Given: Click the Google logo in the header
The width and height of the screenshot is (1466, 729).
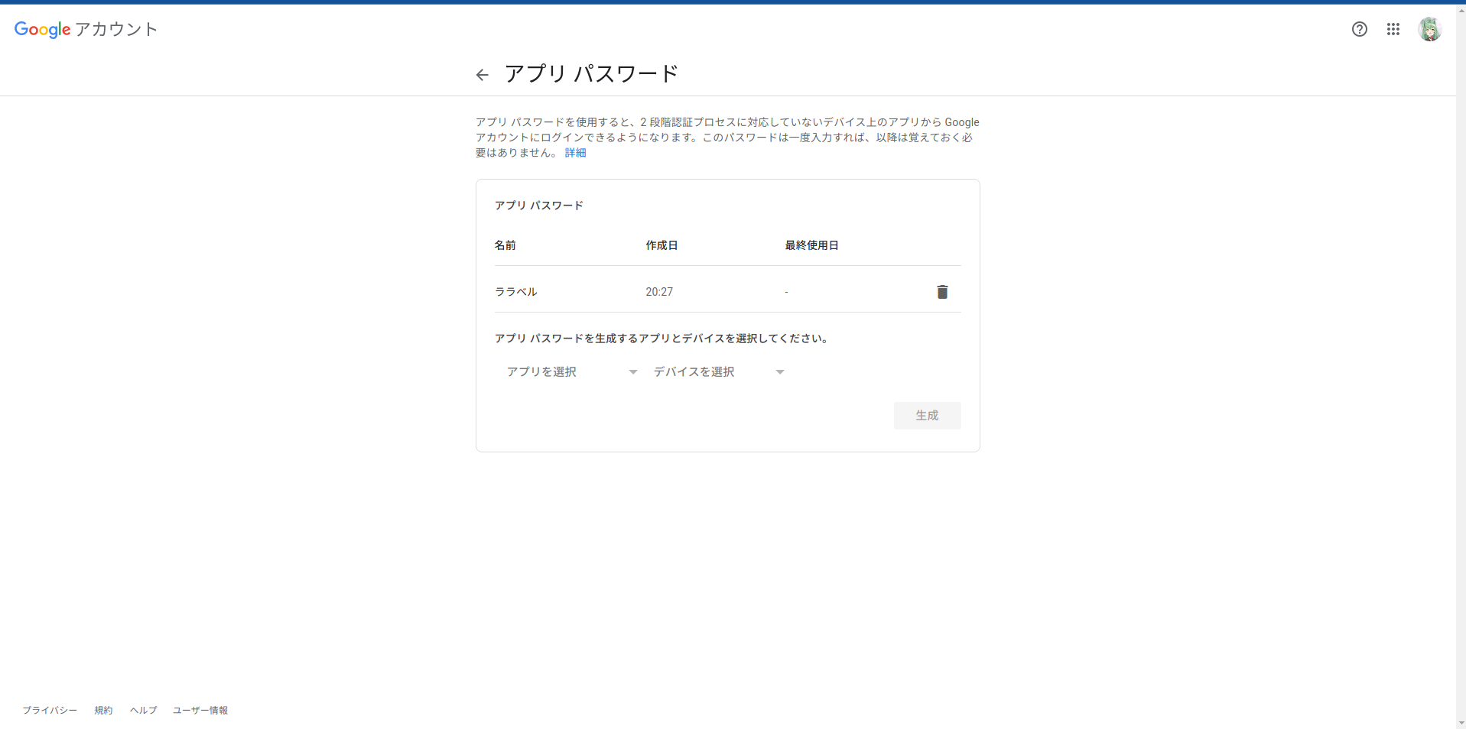Looking at the screenshot, I should click(42, 29).
